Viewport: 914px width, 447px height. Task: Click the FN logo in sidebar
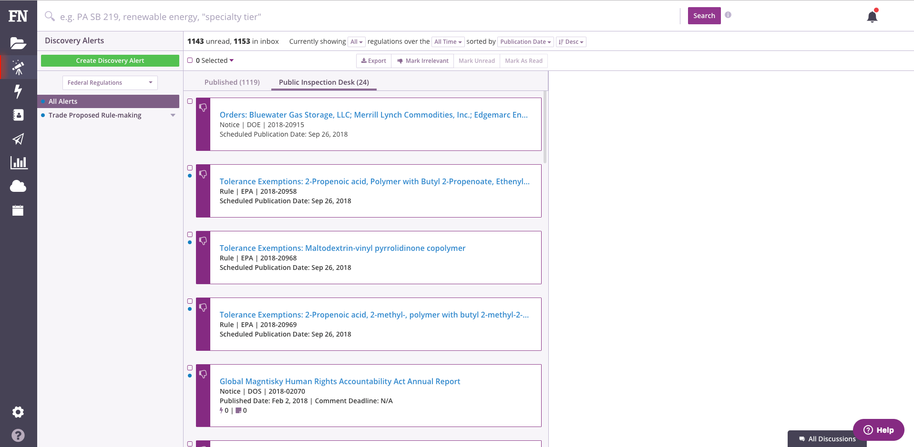18,16
